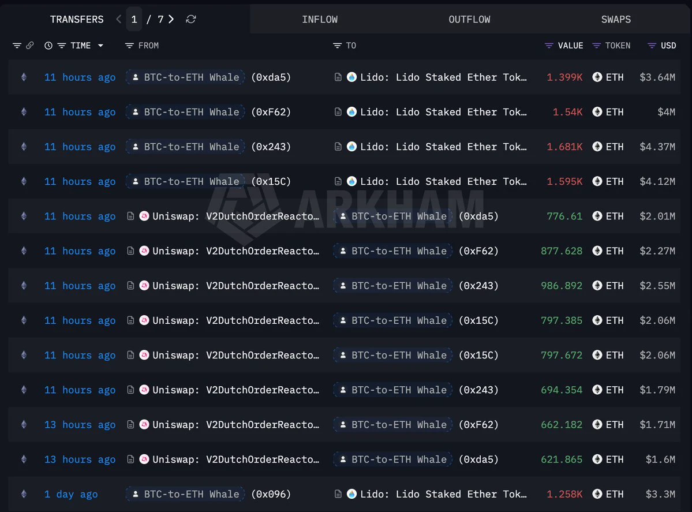692x512 pixels.
Task: Click Lido logo icon in 1.399K row
Action: pos(351,77)
